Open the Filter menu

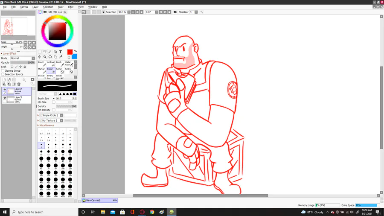71,7
